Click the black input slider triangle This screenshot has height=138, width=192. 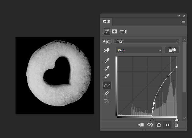(152, 119)
